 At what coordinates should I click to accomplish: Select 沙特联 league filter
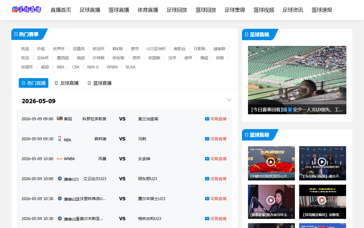[99, 58]
